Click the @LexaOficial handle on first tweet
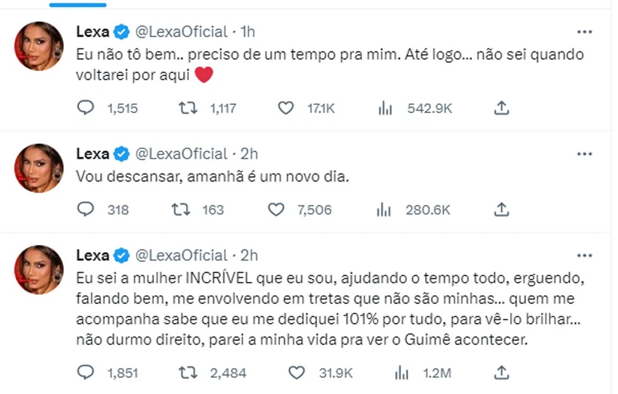This screenshot has width=618, height=394. pos(182,31)
